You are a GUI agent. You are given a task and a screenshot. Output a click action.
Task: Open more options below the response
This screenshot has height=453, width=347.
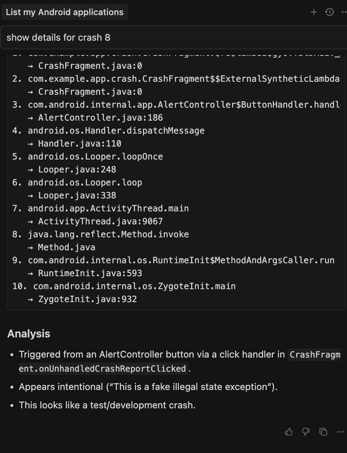click(x=340, y=432)
